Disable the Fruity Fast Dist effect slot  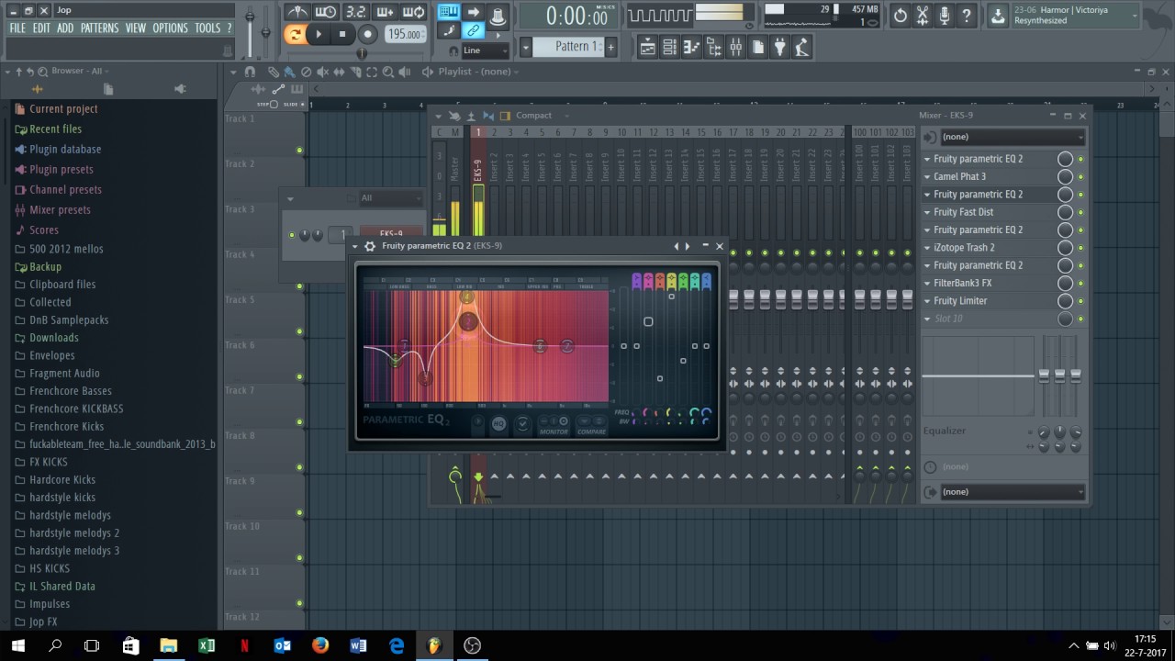coord(1080,212)
